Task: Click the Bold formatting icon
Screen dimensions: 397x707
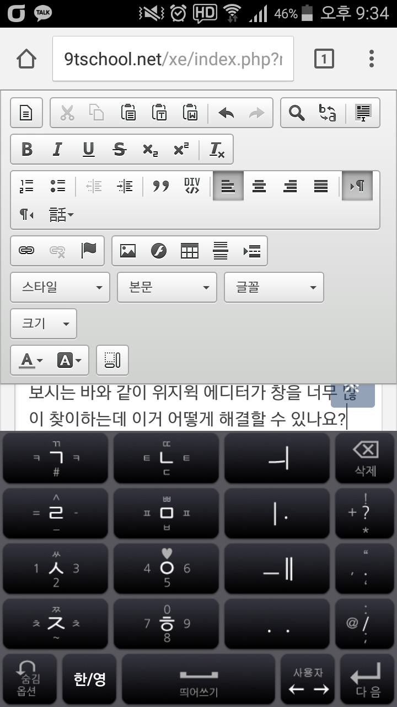Action: click(26, 150)
